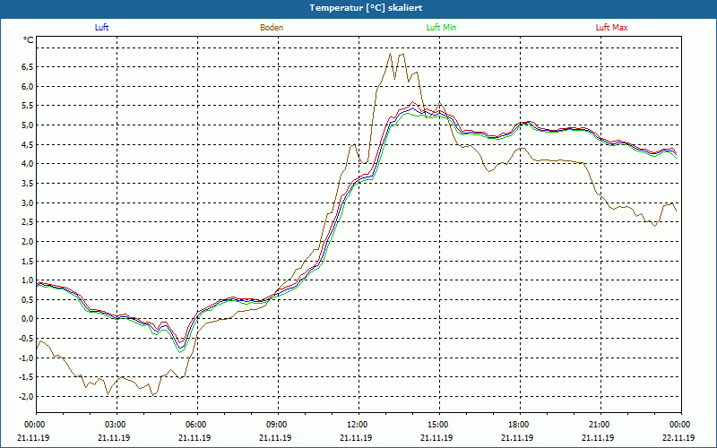Click the '0,0' y-axis value

pos(27,319)
